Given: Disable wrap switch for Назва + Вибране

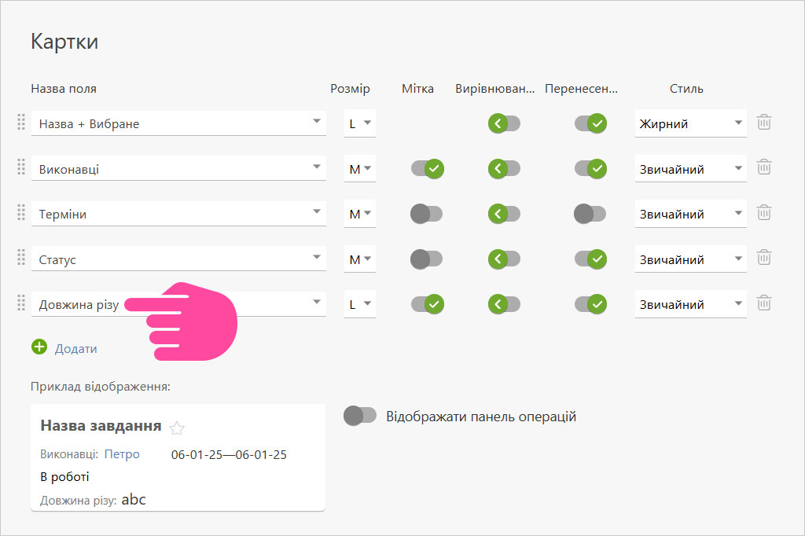Looking at the screenshot, I should [x=590, y=123].
